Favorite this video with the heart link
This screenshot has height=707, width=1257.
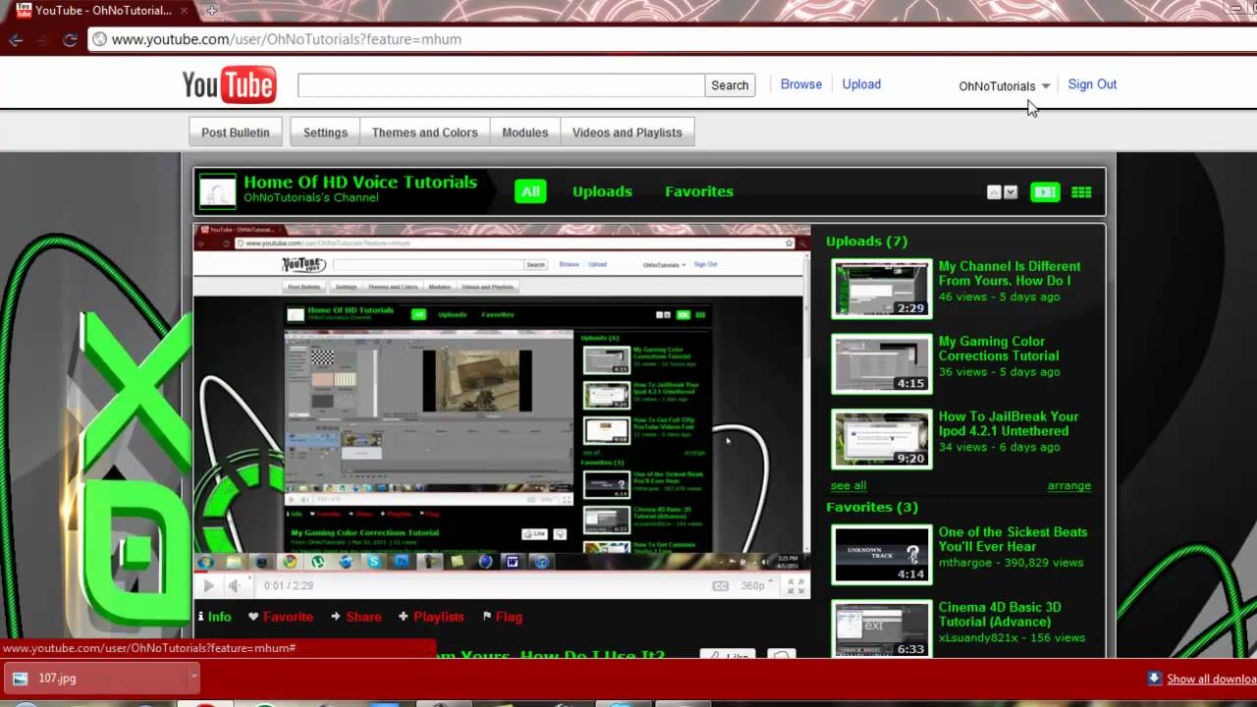281,617
